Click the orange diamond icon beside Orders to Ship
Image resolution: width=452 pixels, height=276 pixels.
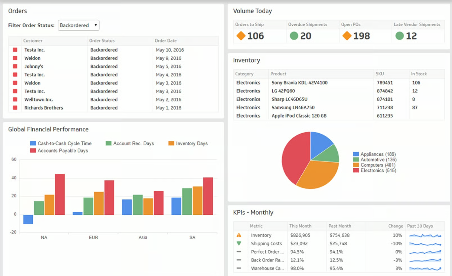pyautogui.click(x=241, y=36)
